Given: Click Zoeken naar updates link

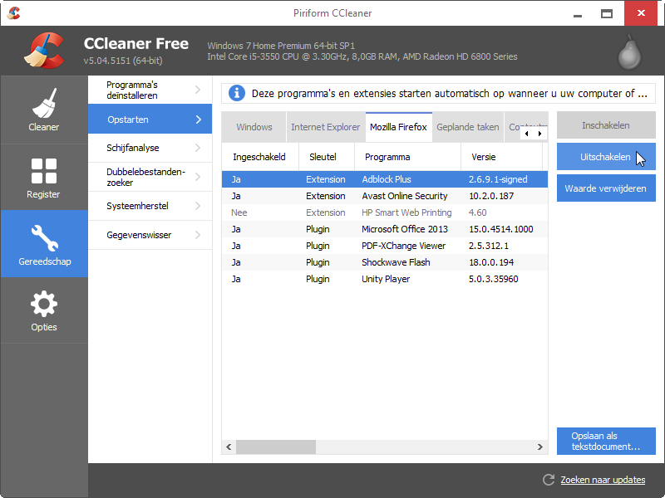Looking at the screenshot, I should (603, 480).
